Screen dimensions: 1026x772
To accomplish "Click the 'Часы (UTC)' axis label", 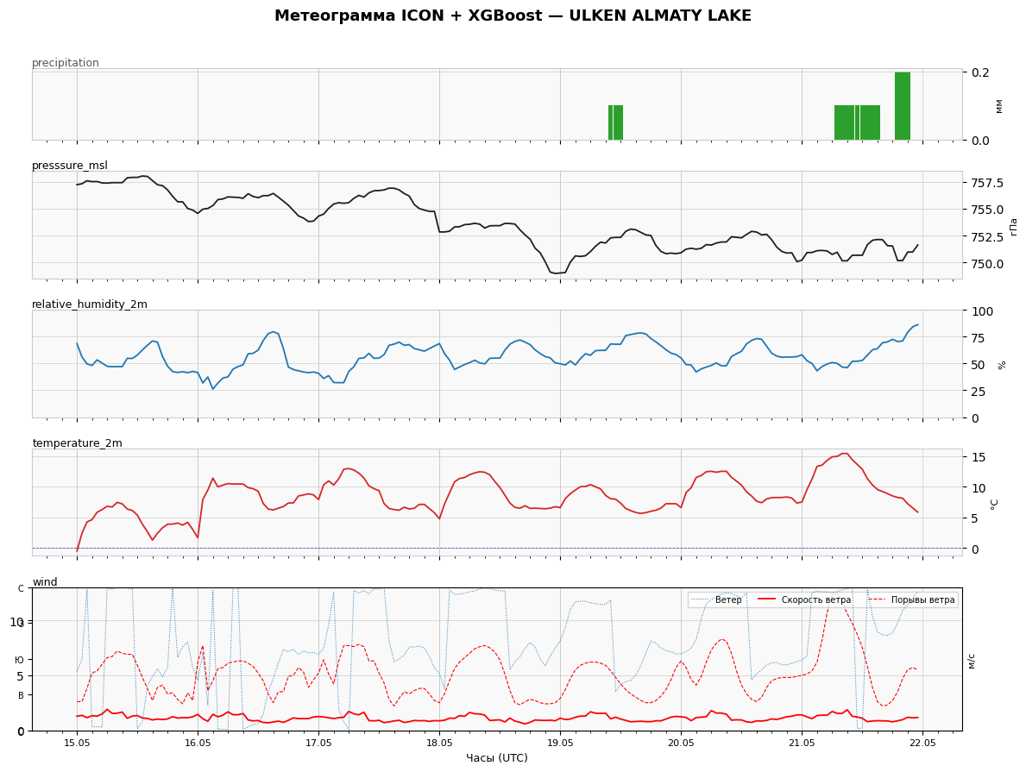I will [497, 757].
